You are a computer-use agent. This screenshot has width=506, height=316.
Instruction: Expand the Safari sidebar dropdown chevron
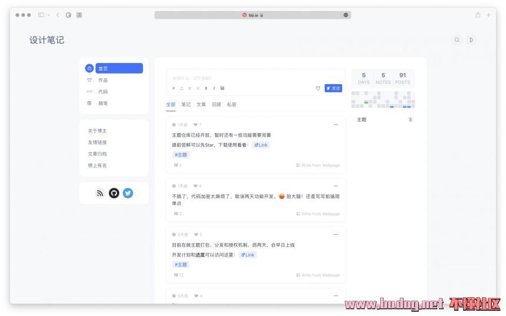coord(49,15)
